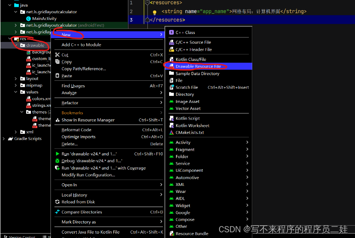Click the Kotlin Class/File icon
Viewport: 355px width, 238px height.
click(171, 59)
